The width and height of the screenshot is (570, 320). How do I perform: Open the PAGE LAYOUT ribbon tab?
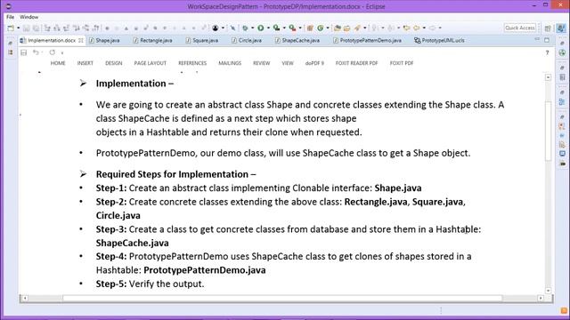(x=151, y=63)
